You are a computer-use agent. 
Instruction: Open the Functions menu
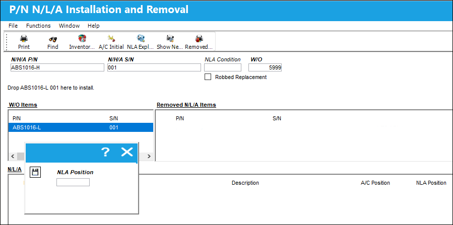point(38,26)
